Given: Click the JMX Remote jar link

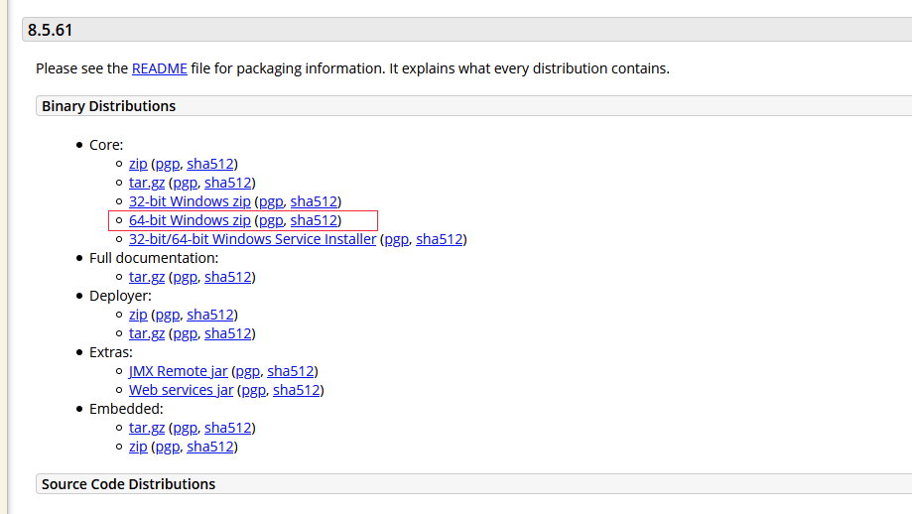Looking at the screenshot, I should pos(178,371).
